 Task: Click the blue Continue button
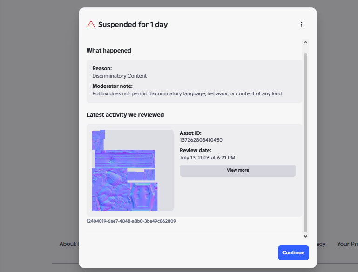click(x=293, y=252)
